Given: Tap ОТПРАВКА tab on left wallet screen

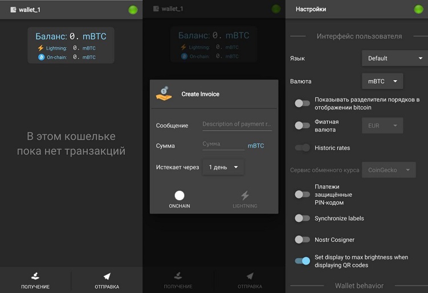Looking at the screenshot, I should pyautogui.click(x=107, y=280).
